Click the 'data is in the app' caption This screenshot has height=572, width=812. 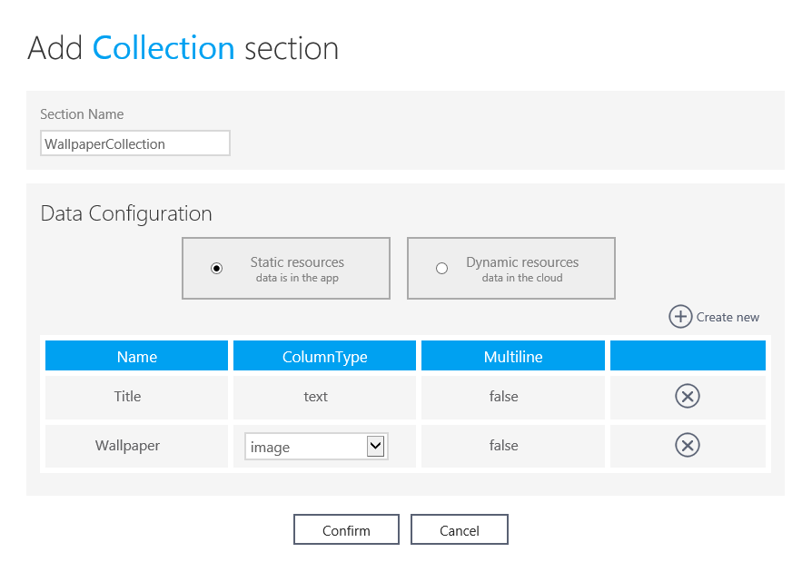point(297,278)
